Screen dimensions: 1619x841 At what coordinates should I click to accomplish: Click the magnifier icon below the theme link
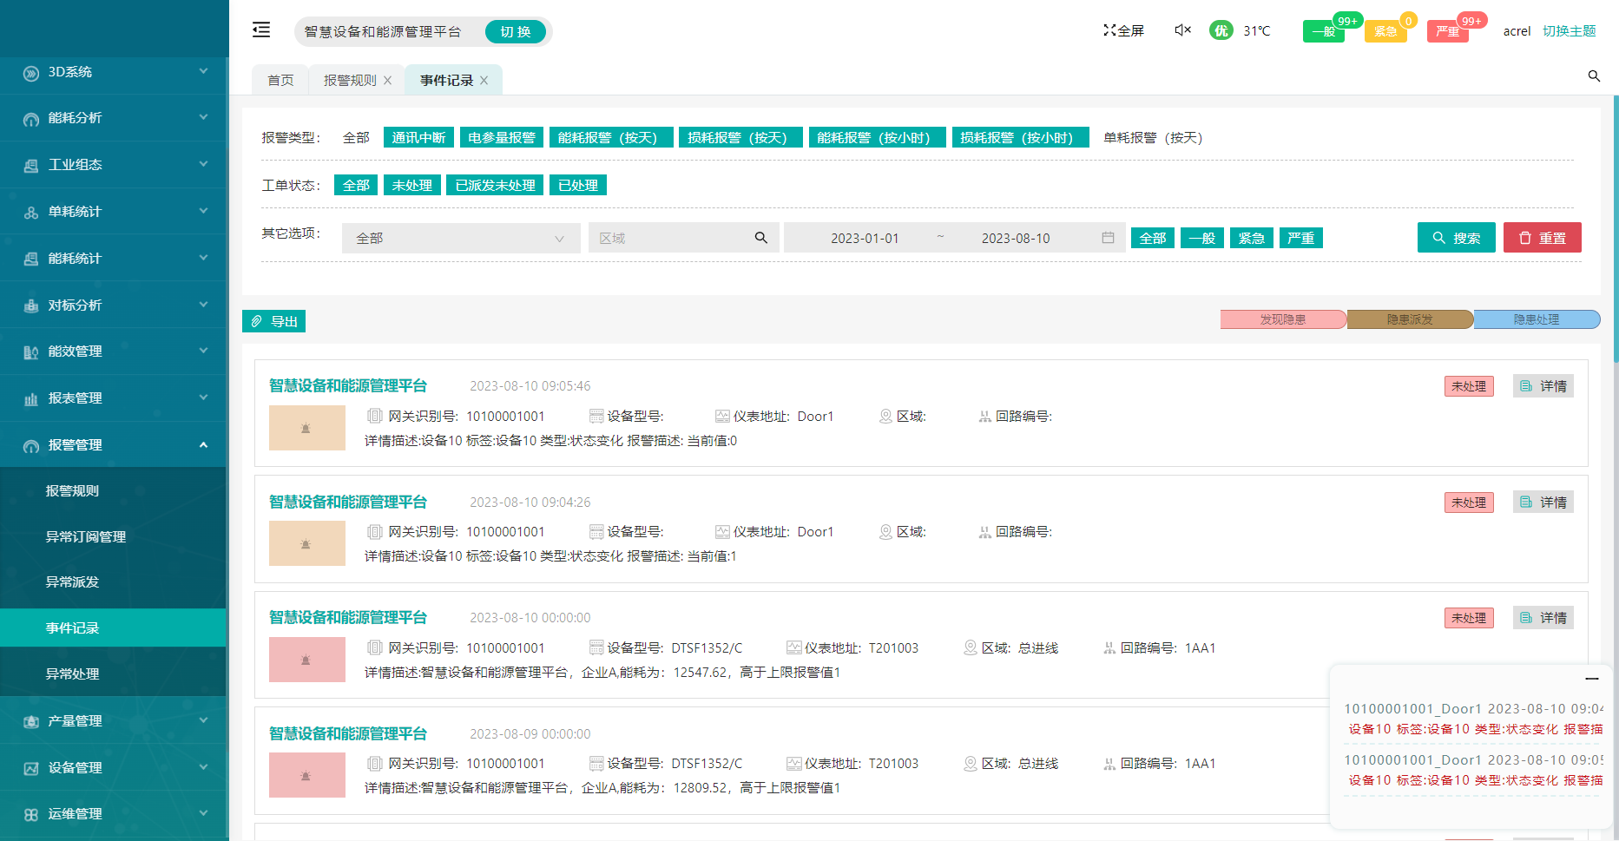pos(1594,76)
